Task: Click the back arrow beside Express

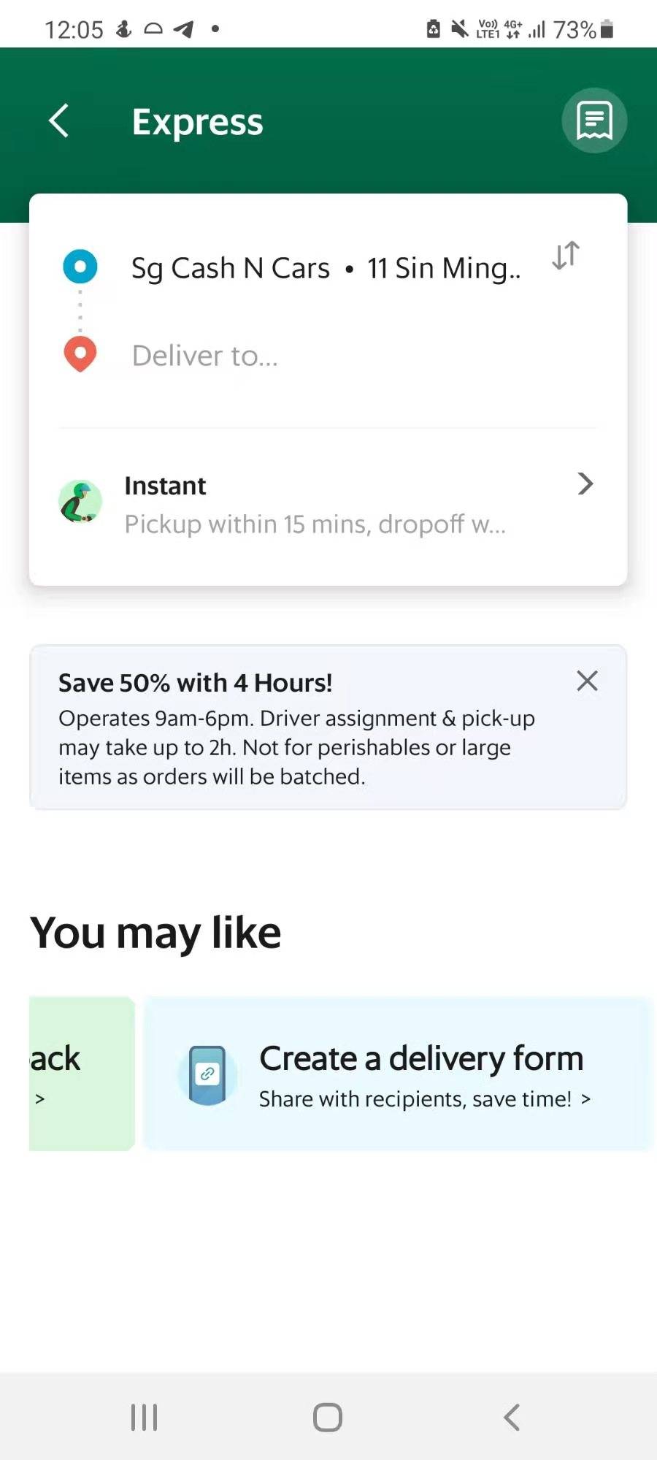Action: tap(58, 121)
